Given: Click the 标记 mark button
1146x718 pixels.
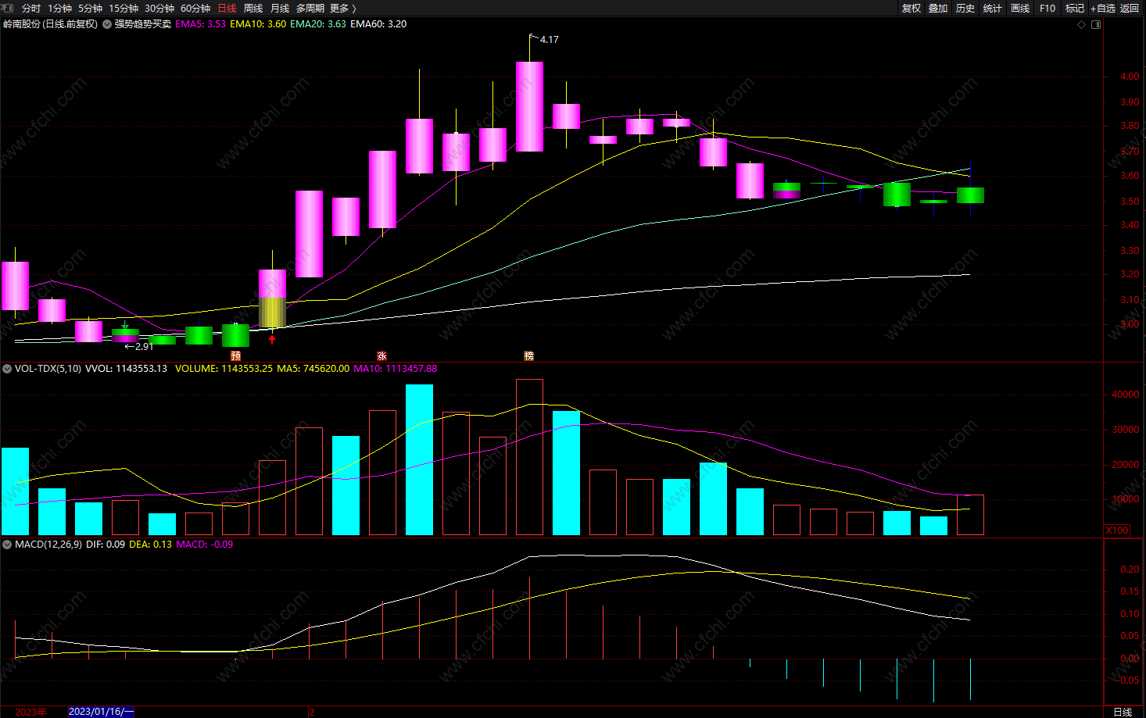Looking at the screenshot, I should click(x=1075, y=8).
